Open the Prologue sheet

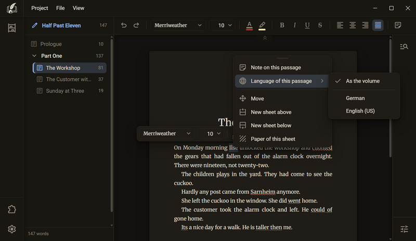click(x=69, y=44)
